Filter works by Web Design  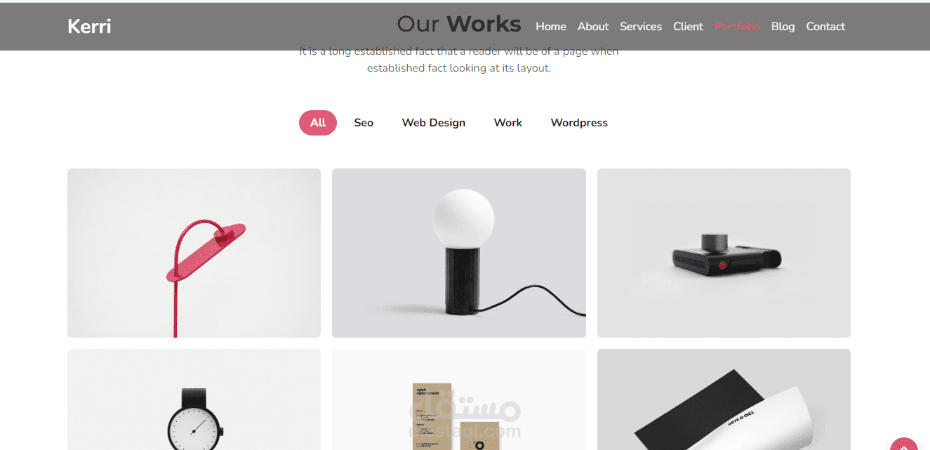pos(434,123)
